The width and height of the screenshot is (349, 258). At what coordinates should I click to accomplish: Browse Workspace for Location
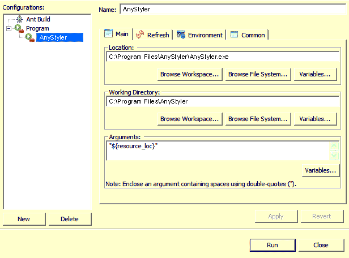189,74
